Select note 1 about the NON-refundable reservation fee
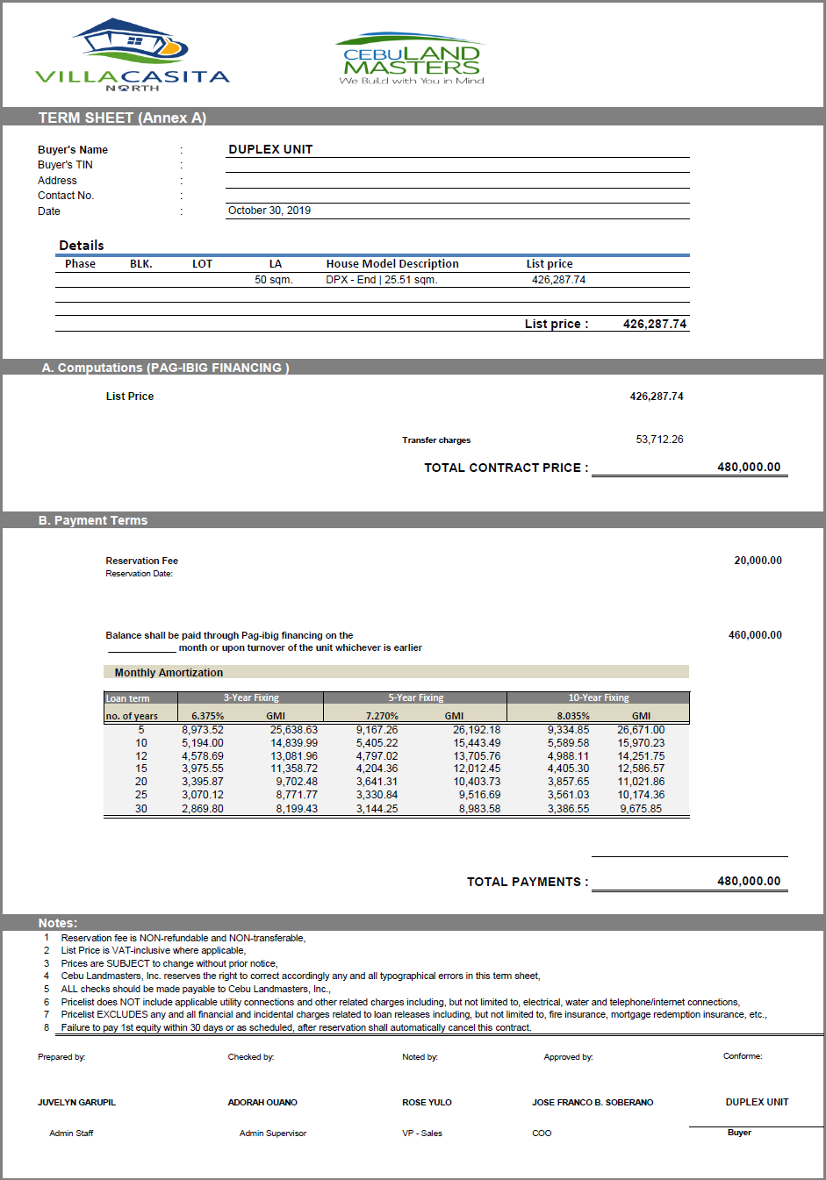 point(183,938)
